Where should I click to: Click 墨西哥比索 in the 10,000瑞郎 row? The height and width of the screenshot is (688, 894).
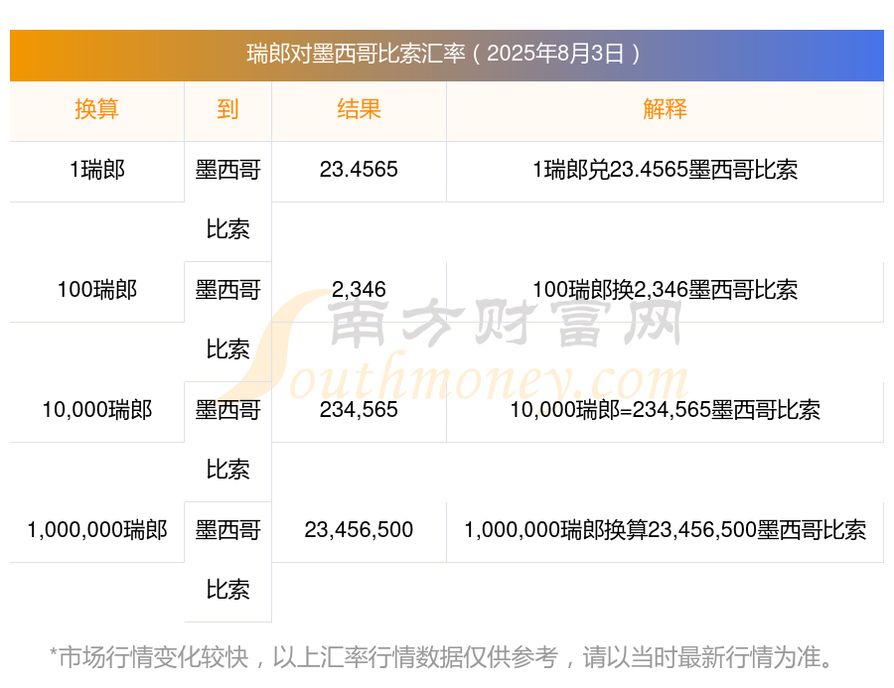pyautogui.click(x=227, y=440)
